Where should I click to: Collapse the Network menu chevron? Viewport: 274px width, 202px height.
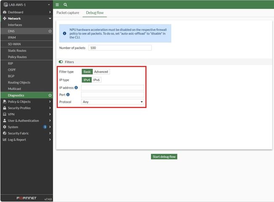(x=50, y=19)
